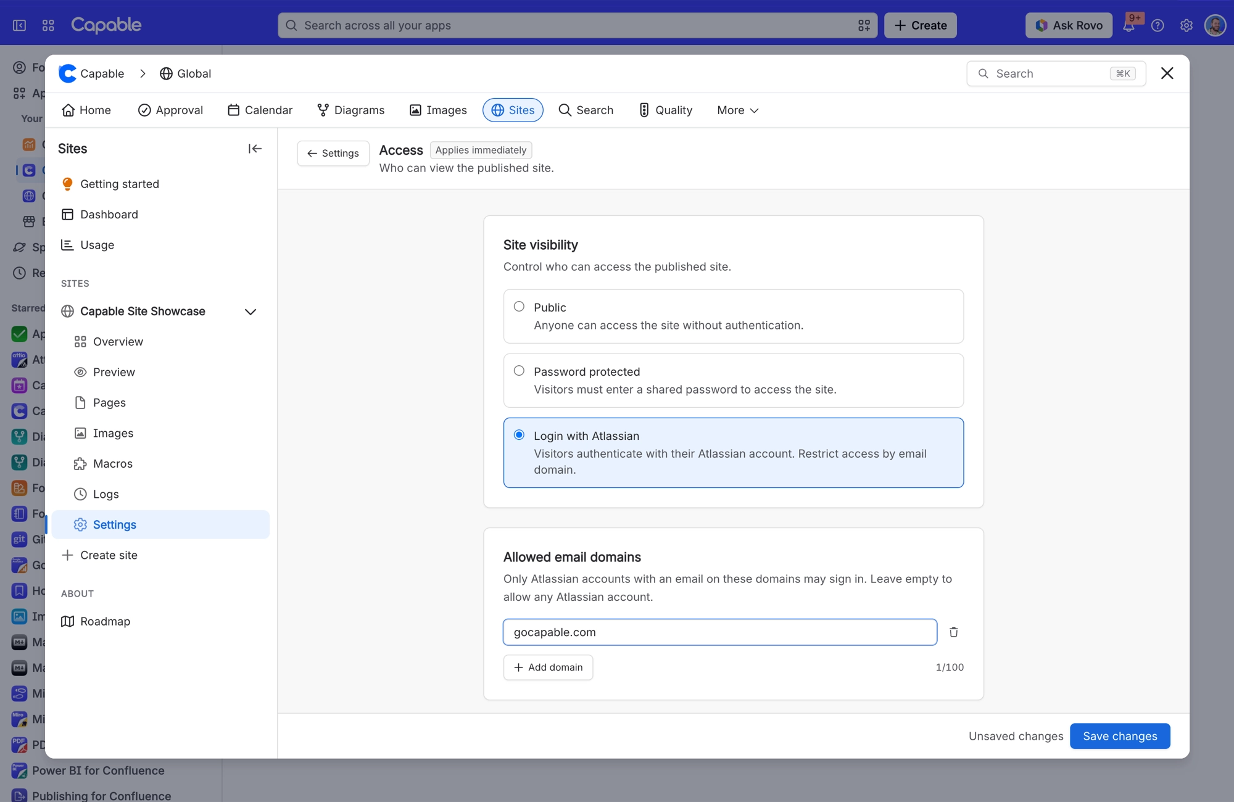
Task: Switch to the Home tab
Action: (x=86, y=110)
